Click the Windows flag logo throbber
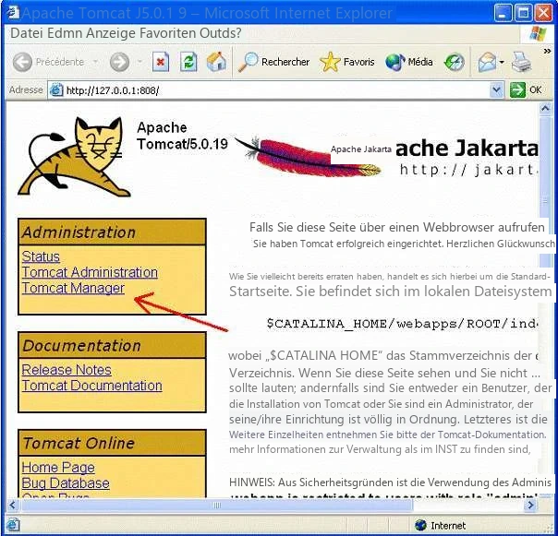Screen dimensions: 558x536 point(538,33)
